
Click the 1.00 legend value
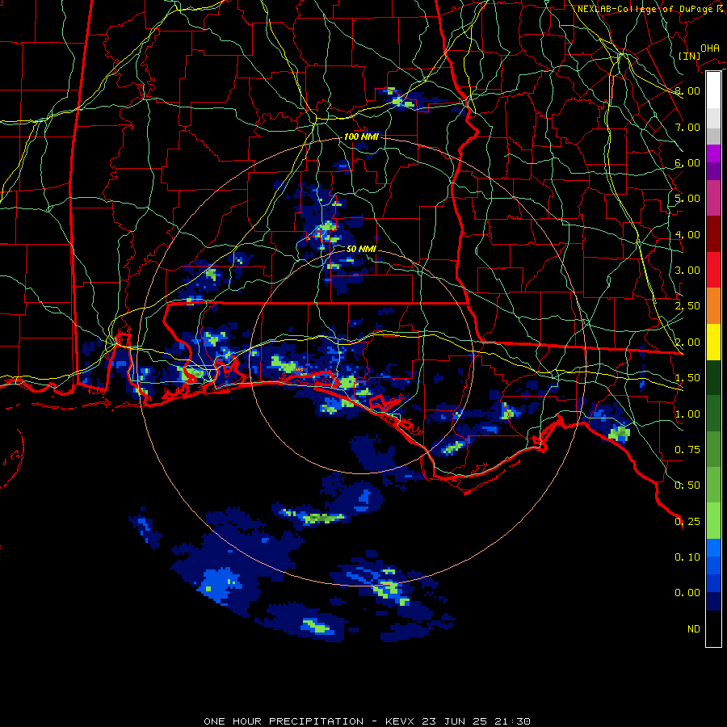[x=687, y=414]
